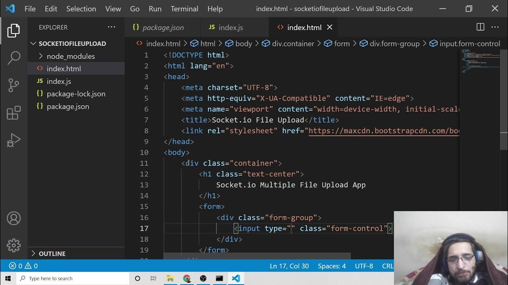Open the Accounts menu icon
Image resolution: width=508 pixels, height=285 pixels.
click(13, 218)
